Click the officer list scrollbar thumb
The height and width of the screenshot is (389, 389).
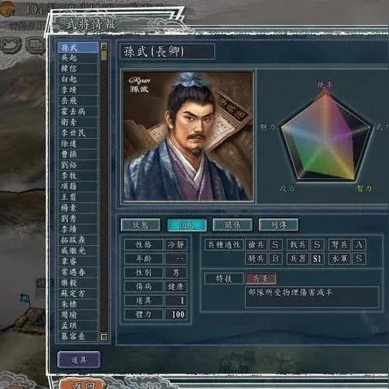pos(104,56)
